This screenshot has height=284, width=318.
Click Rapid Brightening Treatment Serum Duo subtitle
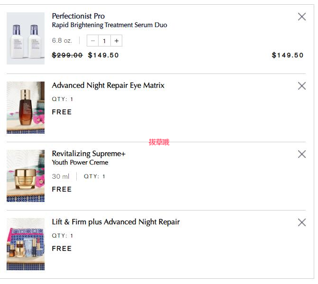coord(109,25)
